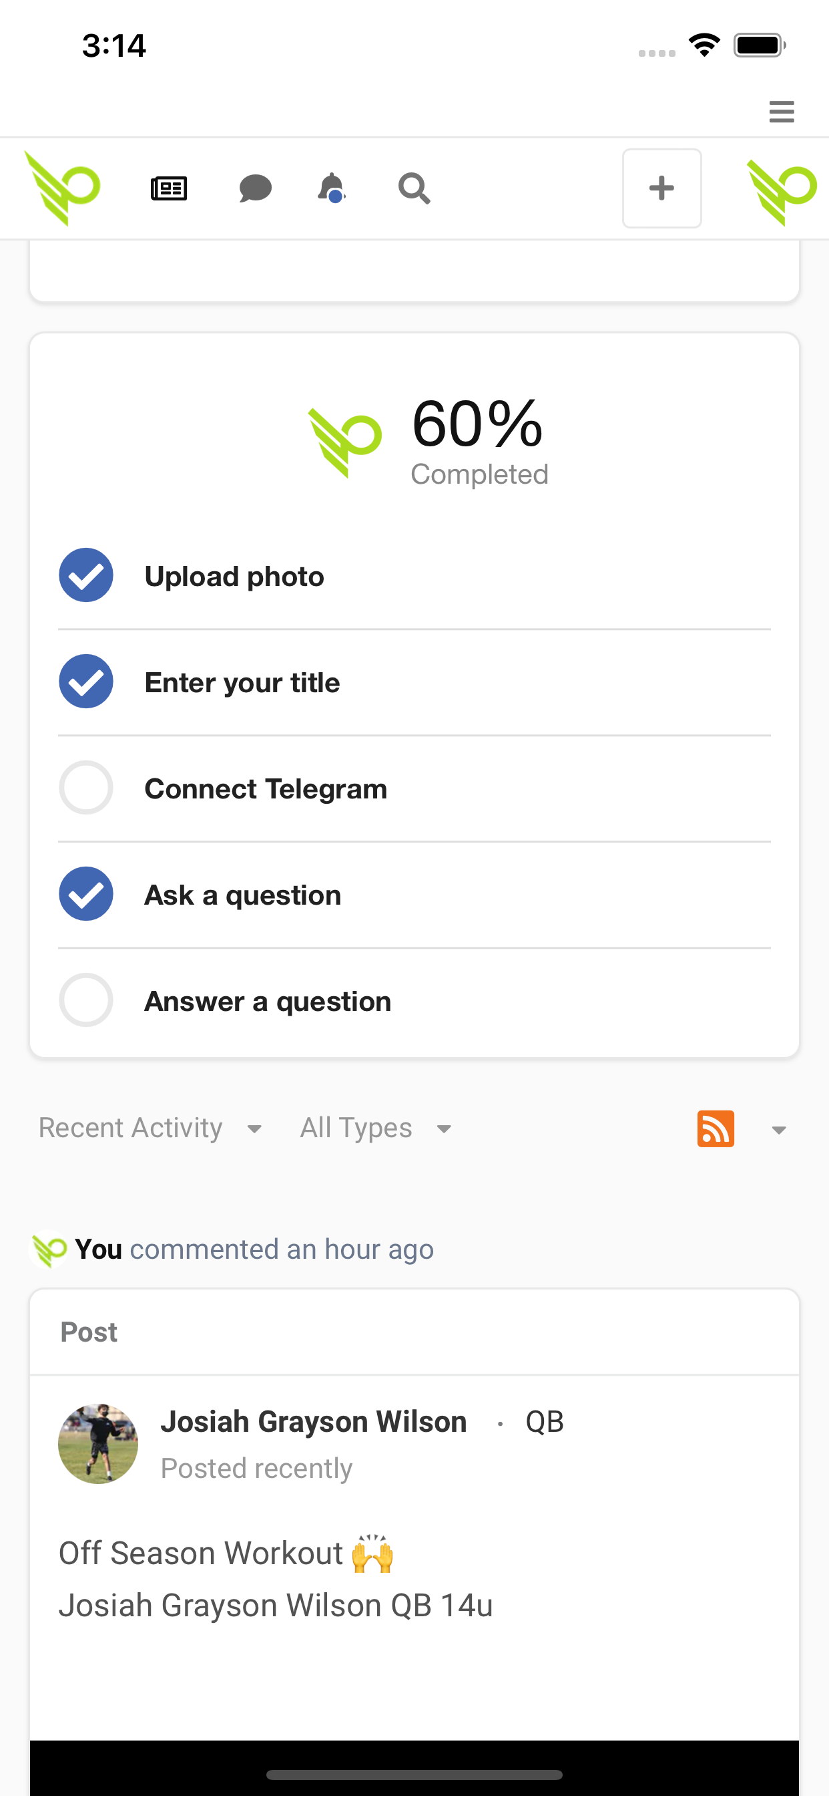Open the notifications bell icon
829x1796 pixels.
coord(332,188)
